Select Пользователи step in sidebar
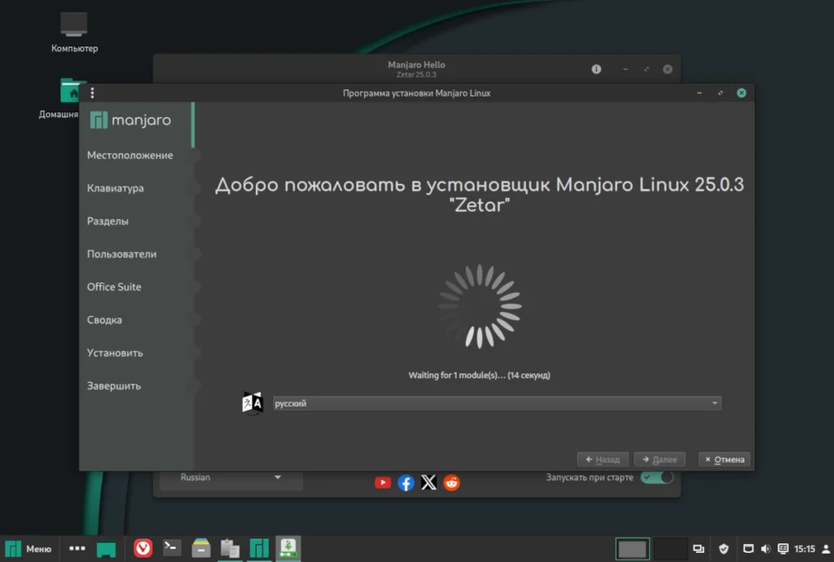 coord(122,254)
